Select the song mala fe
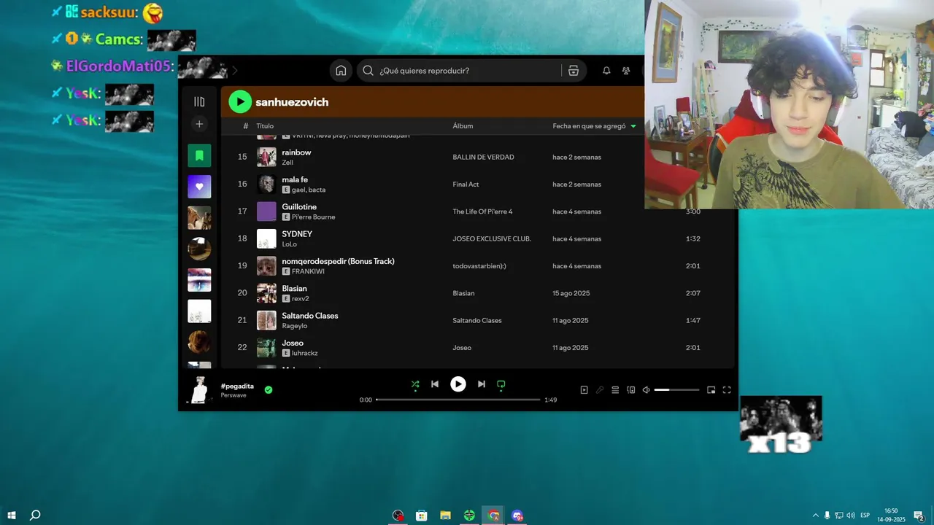This screenshot has height=525, width=934. [295, 179]
